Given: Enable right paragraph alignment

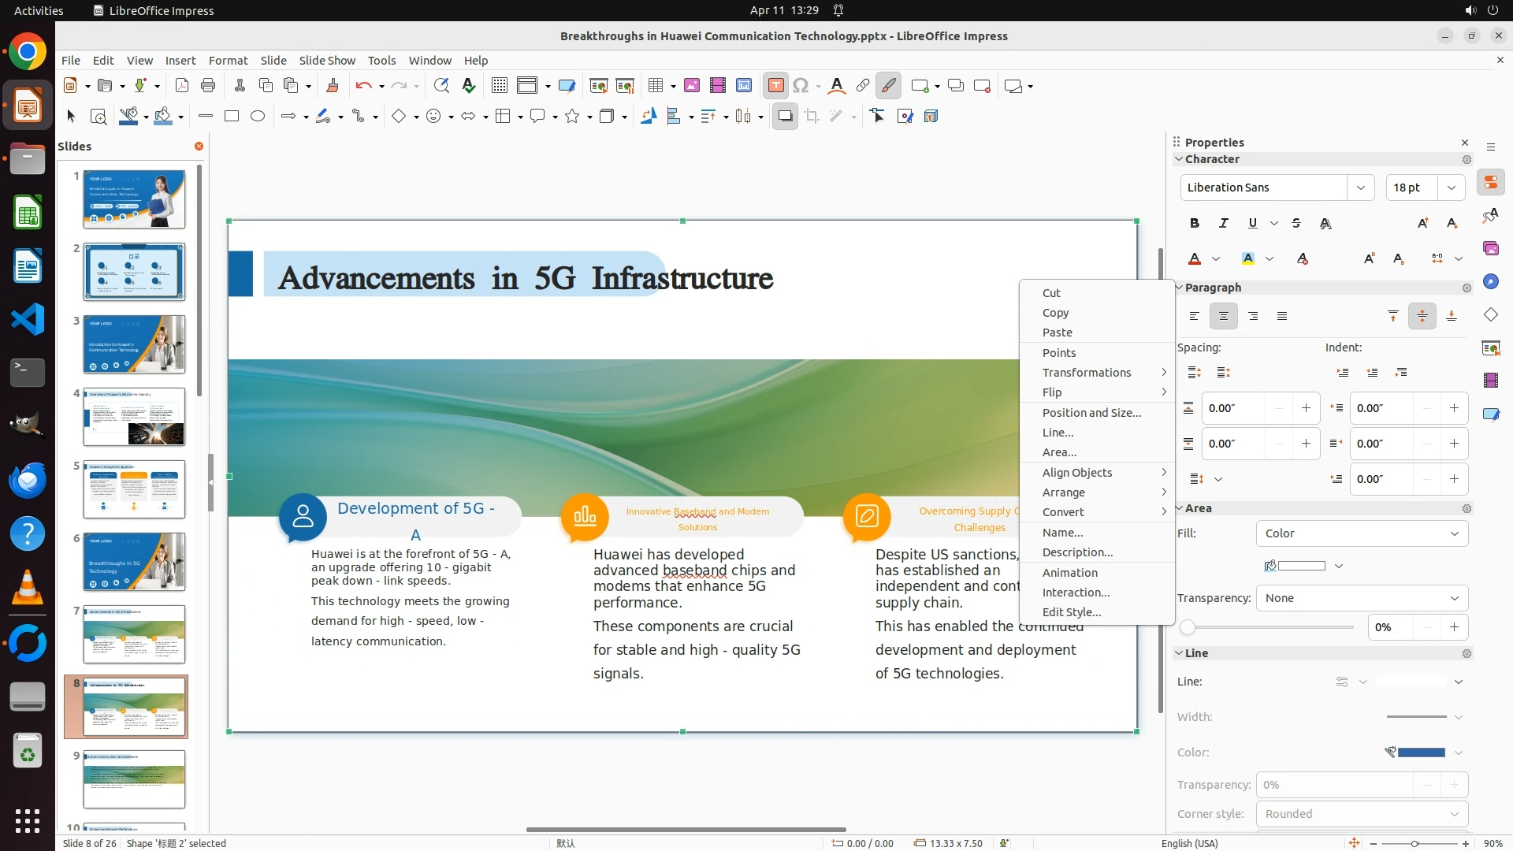Looking at the screenshot, I should [1253, 316].
